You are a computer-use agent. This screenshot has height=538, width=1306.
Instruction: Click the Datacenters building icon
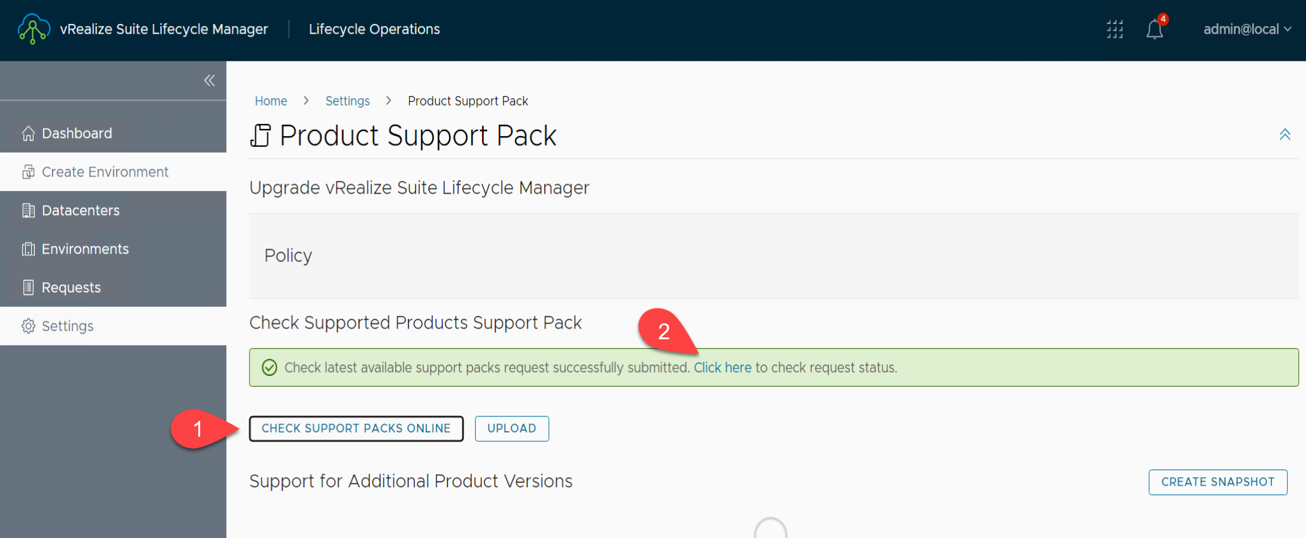(29, 211)
